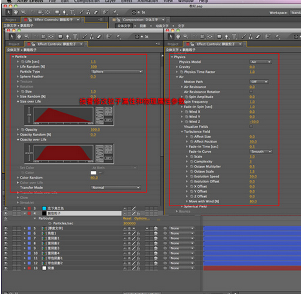Select the Hand tool in the left window toolbar
Screen dimensions: 301x294
(x=19, y=37)
